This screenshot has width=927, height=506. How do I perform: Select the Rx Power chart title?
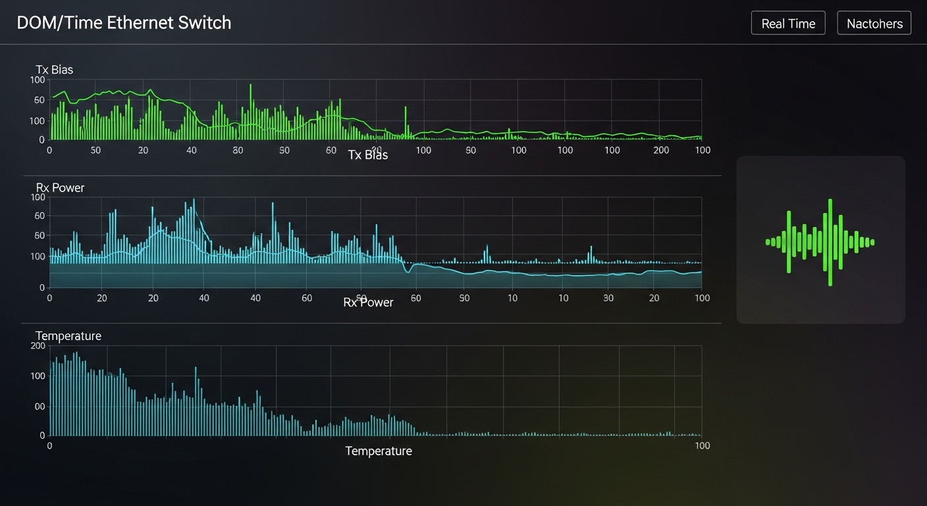click(60, 187)
